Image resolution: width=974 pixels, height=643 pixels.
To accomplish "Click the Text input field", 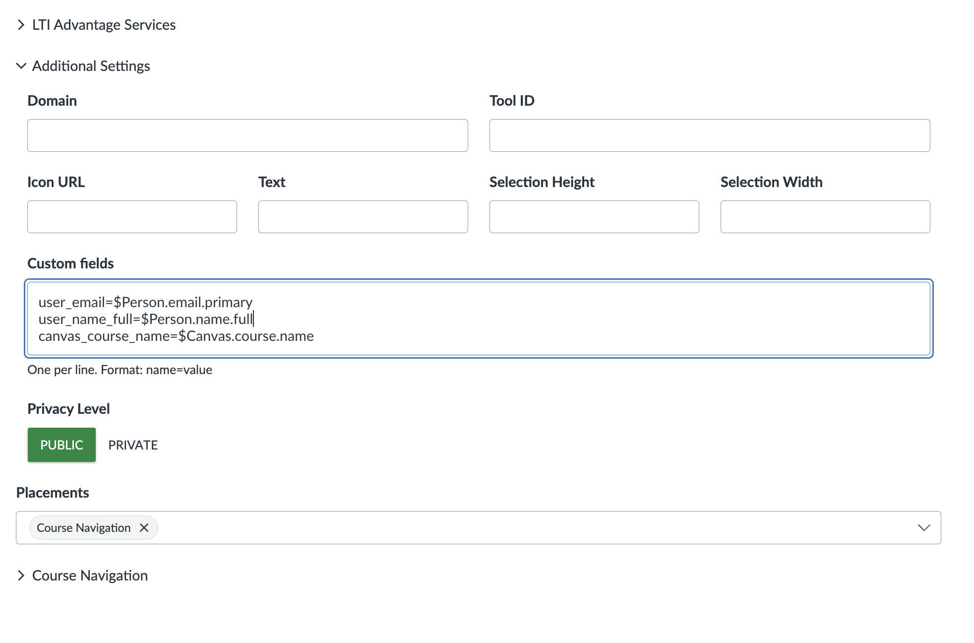I will pos(363,216).
